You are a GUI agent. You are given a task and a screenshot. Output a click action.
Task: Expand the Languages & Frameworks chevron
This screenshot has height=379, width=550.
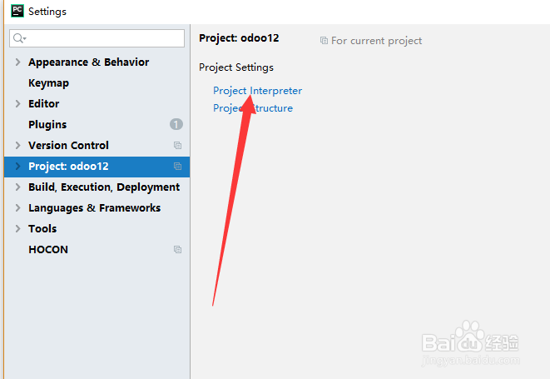[17, 207]
